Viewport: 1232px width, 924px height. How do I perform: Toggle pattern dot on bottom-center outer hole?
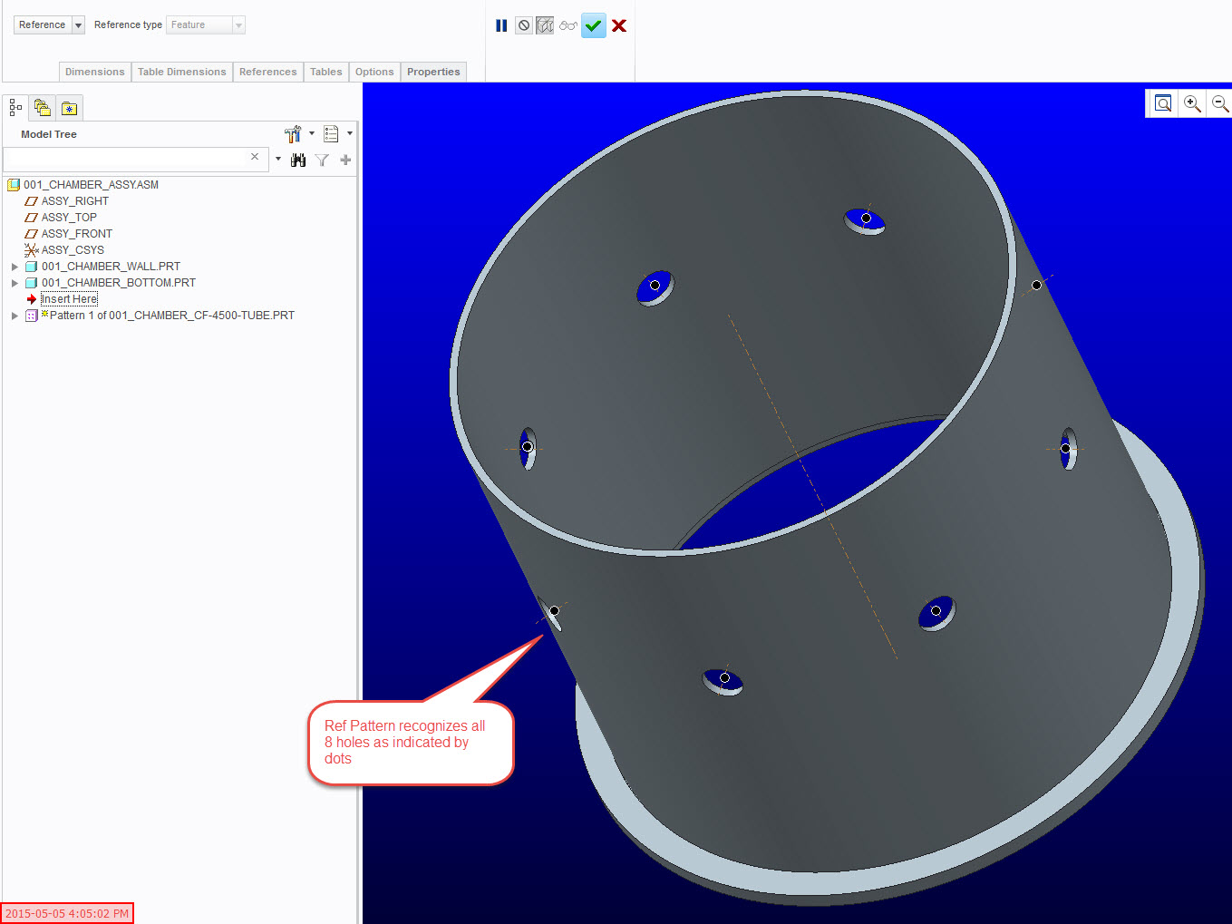tap(724, 677)
